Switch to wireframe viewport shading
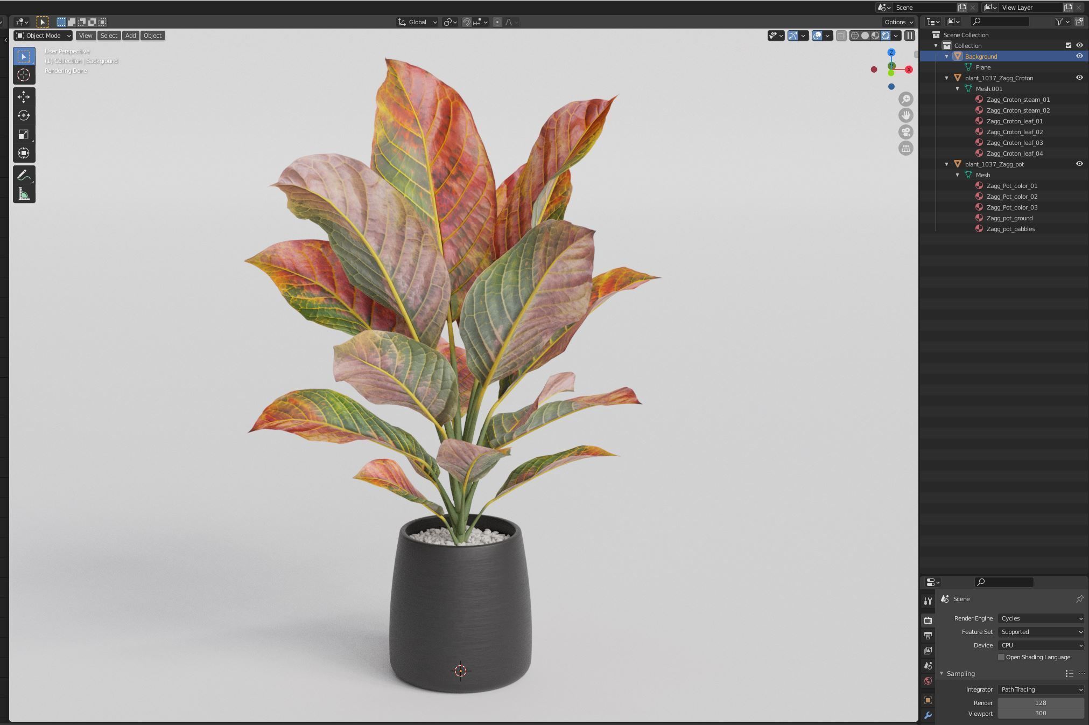 [854, 36]
